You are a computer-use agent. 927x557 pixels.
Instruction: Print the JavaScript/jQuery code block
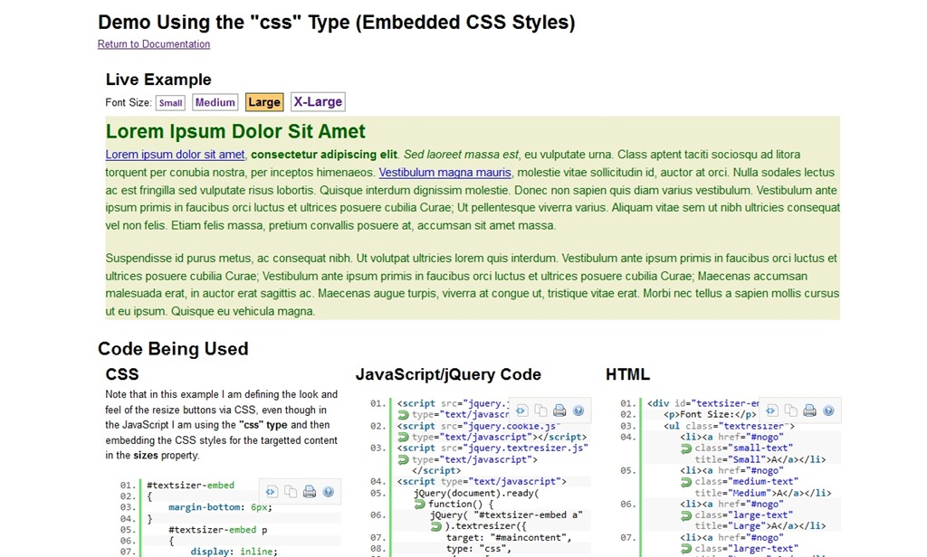(559, 411)
